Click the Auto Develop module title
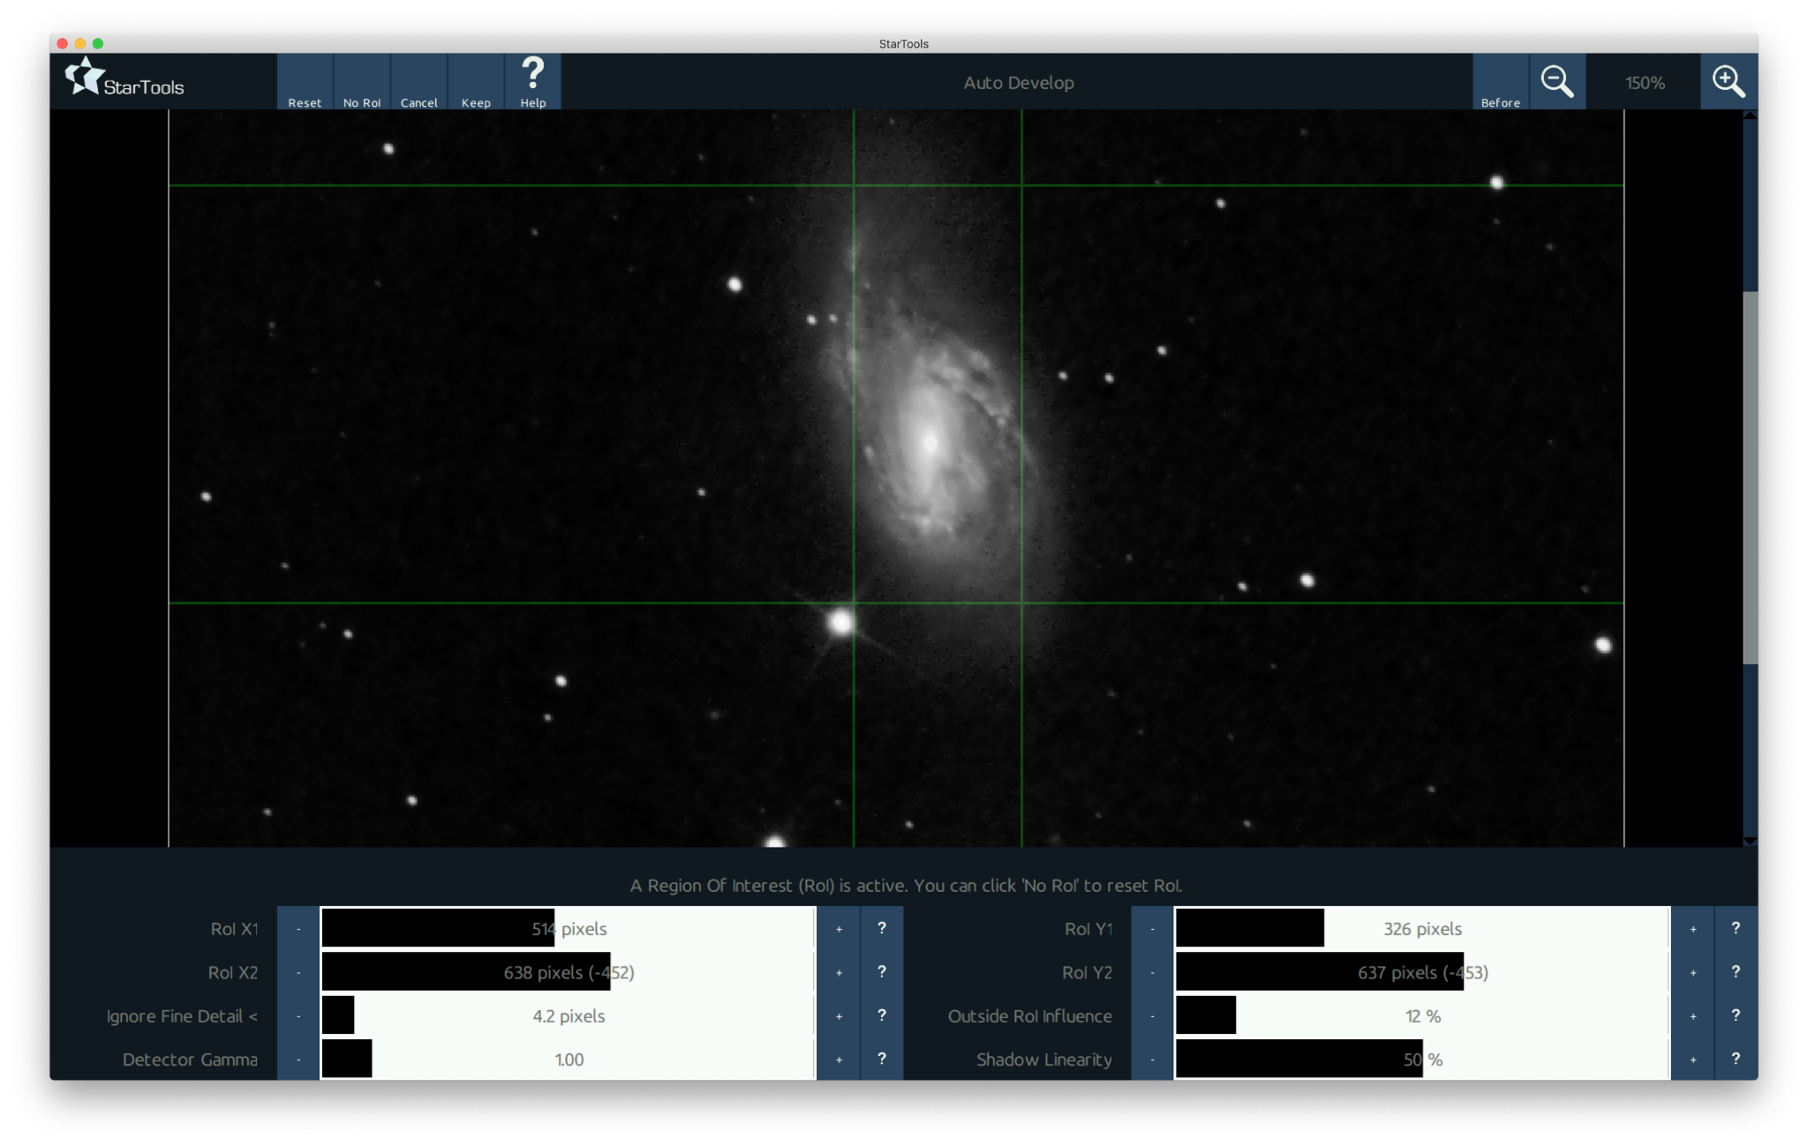Screen dimensions: 1808x1146 click(1019, 83)
